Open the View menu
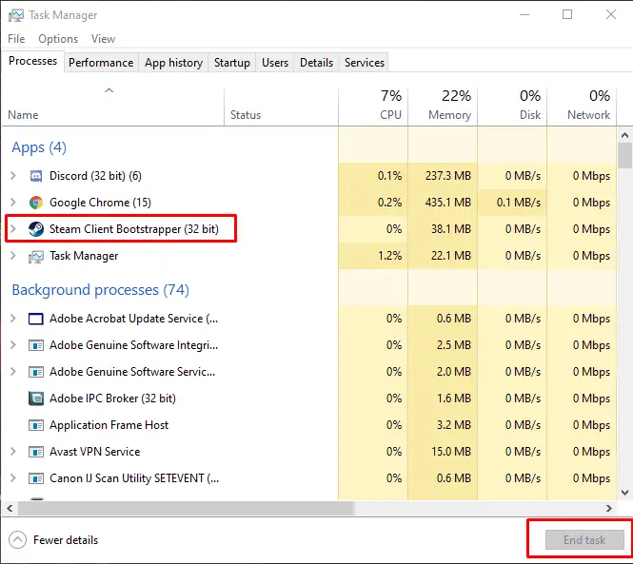This screenshot has height=564, width=633. [x=103, y=39]
